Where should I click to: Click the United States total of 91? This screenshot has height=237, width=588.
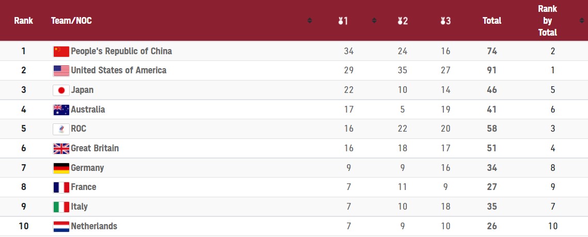point(491,70)
